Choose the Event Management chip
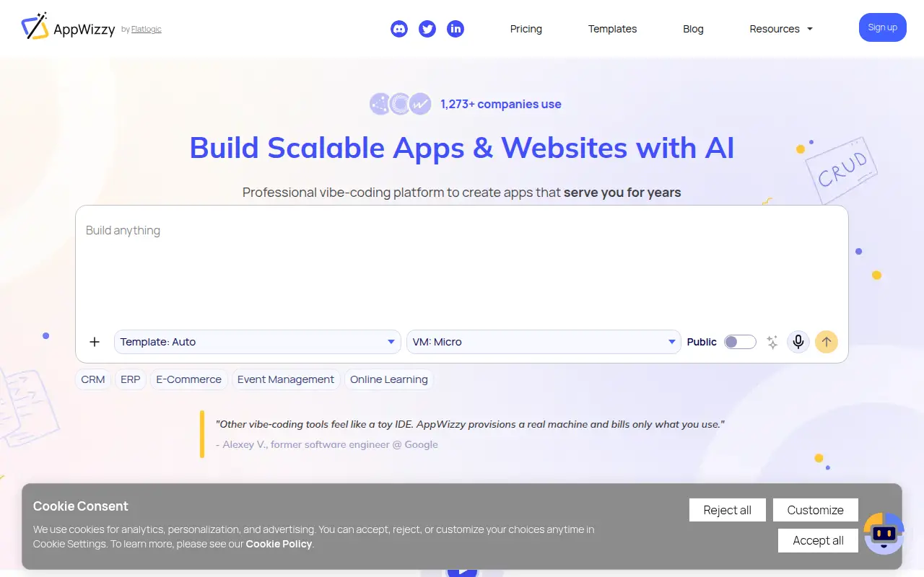Screen dimensions: 924x577 [286, 379]
